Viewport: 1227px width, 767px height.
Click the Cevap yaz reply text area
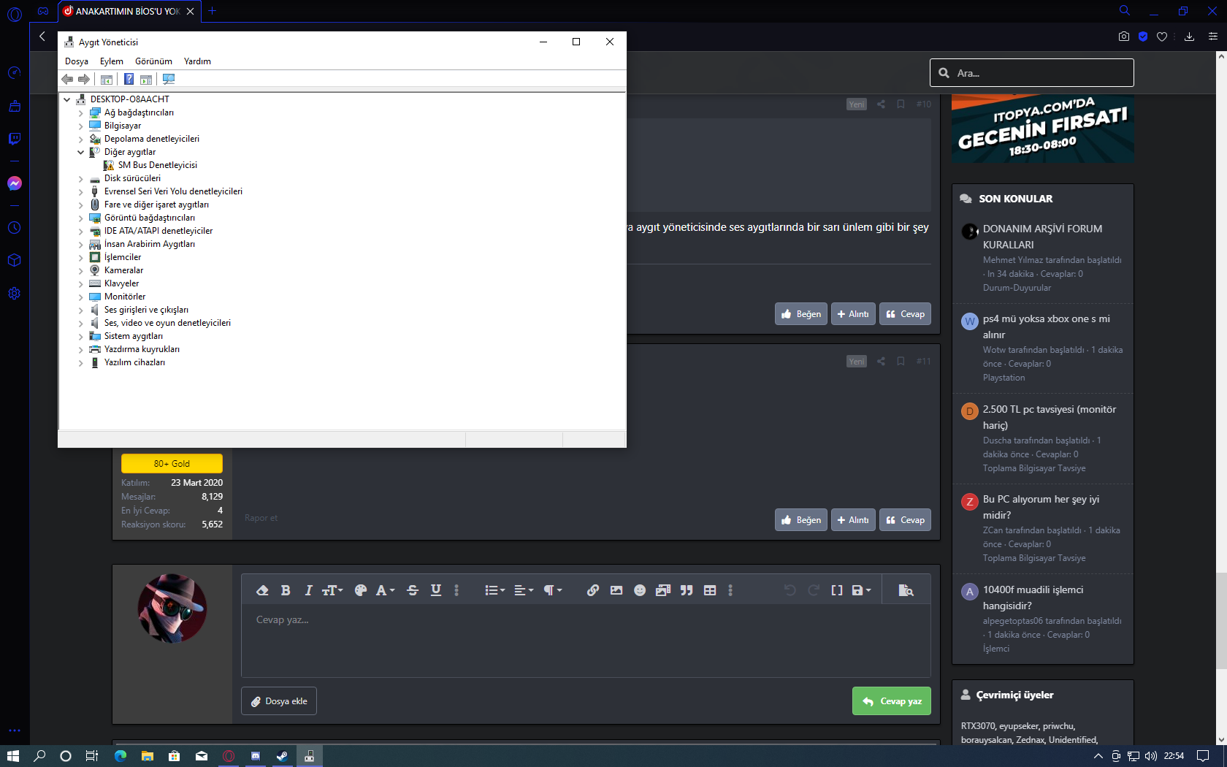tap(586, 641)
